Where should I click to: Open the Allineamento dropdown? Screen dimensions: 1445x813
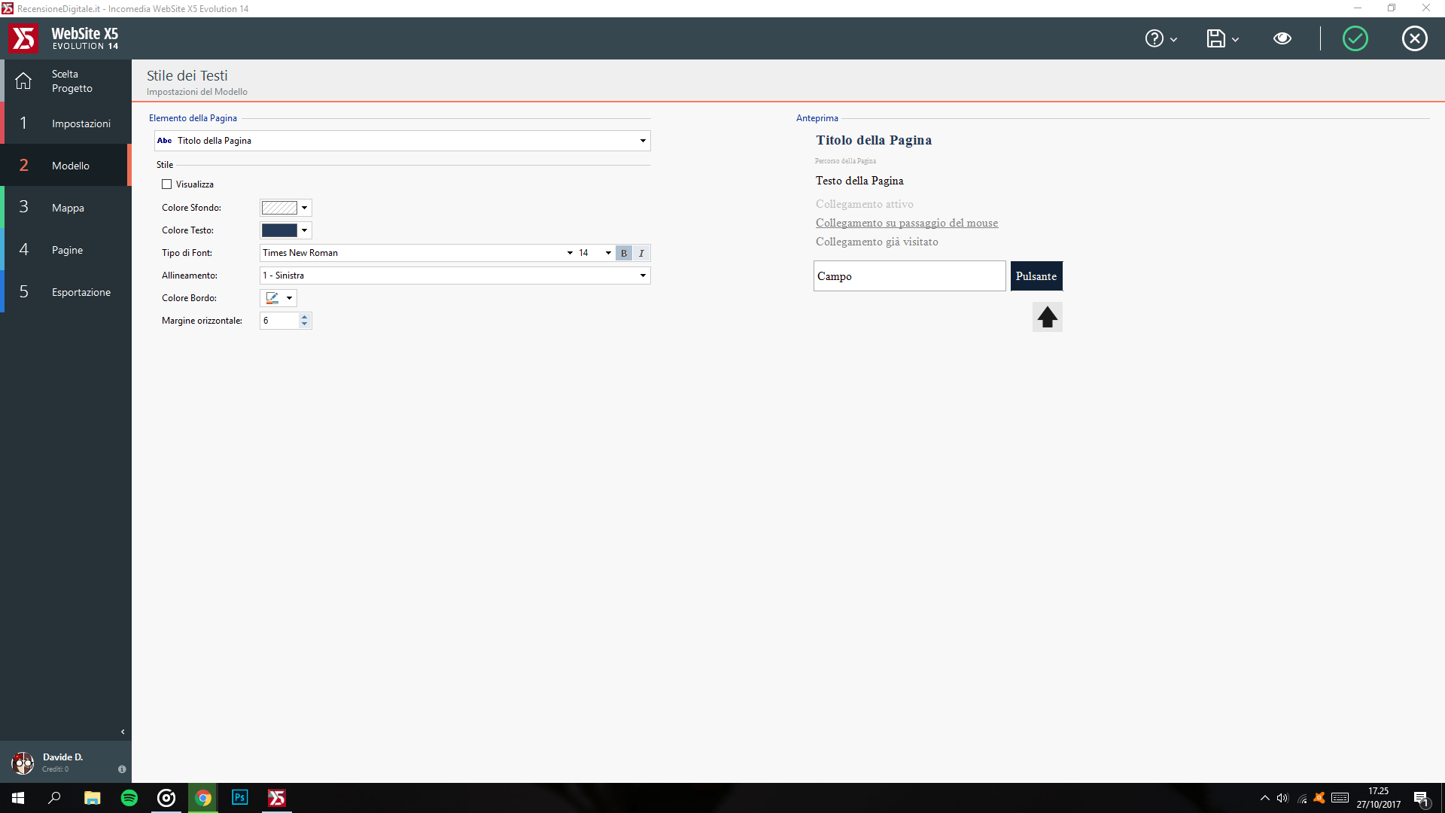click(x=455, y=276)
